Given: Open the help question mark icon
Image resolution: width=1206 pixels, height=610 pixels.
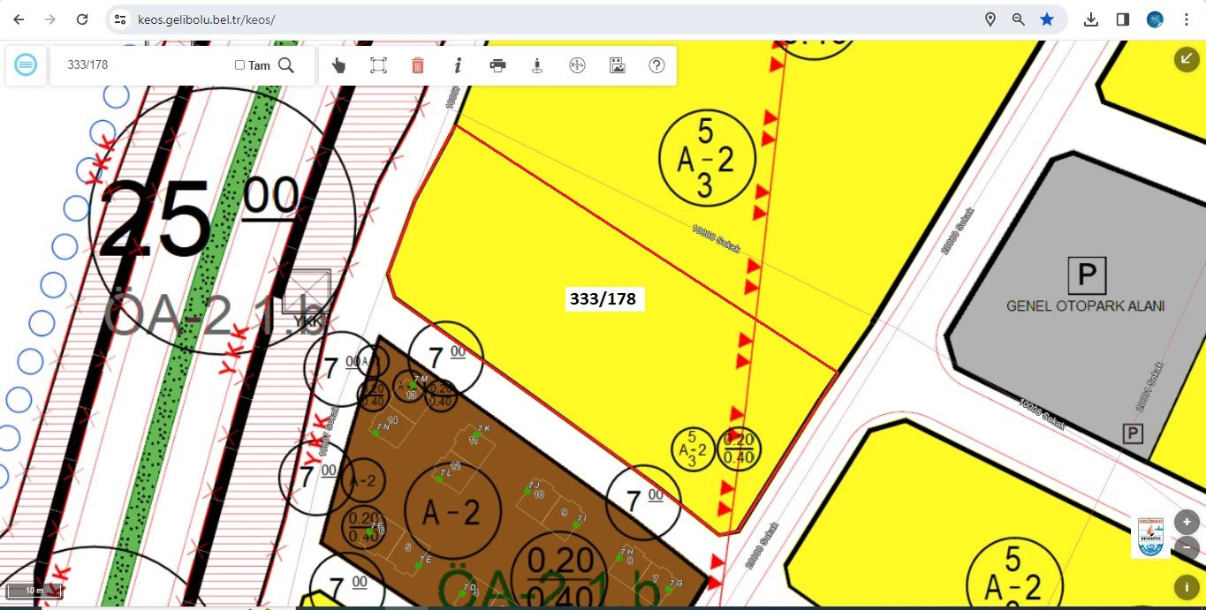Looking at the screenshot, I should click(x=656, y=65).
